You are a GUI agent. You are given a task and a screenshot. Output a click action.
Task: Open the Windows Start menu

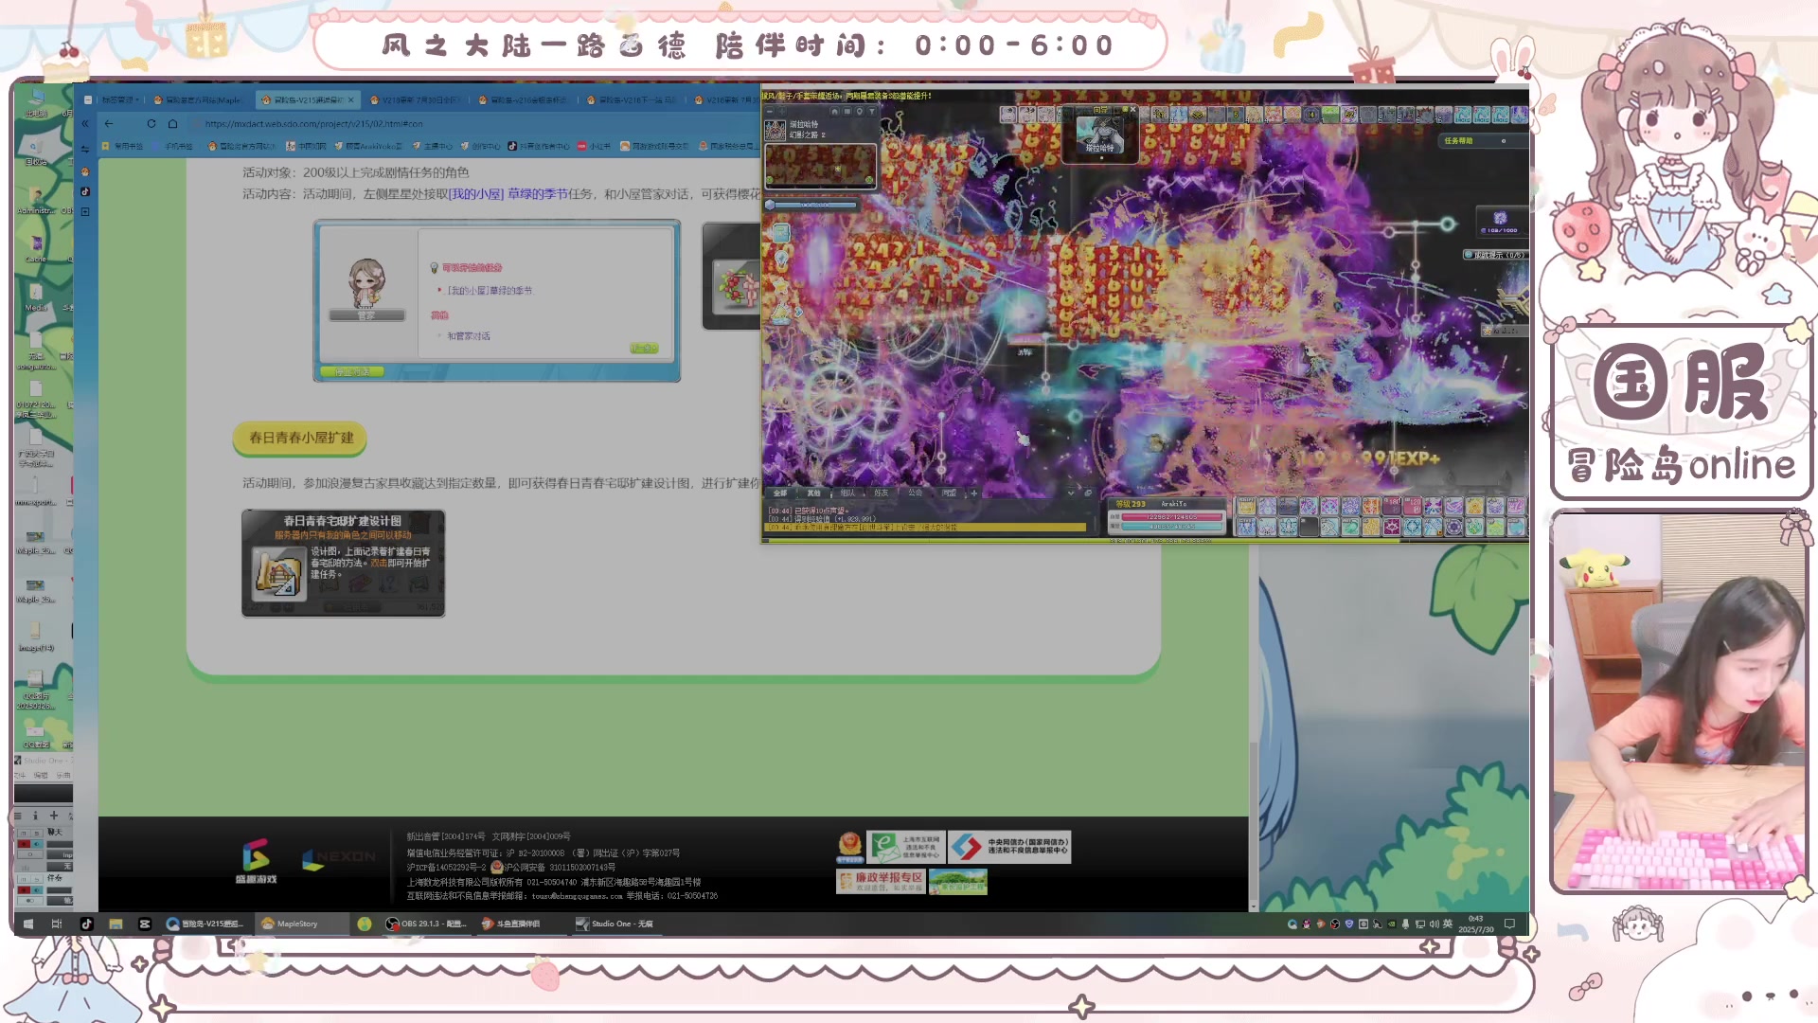tap(28, 924)
